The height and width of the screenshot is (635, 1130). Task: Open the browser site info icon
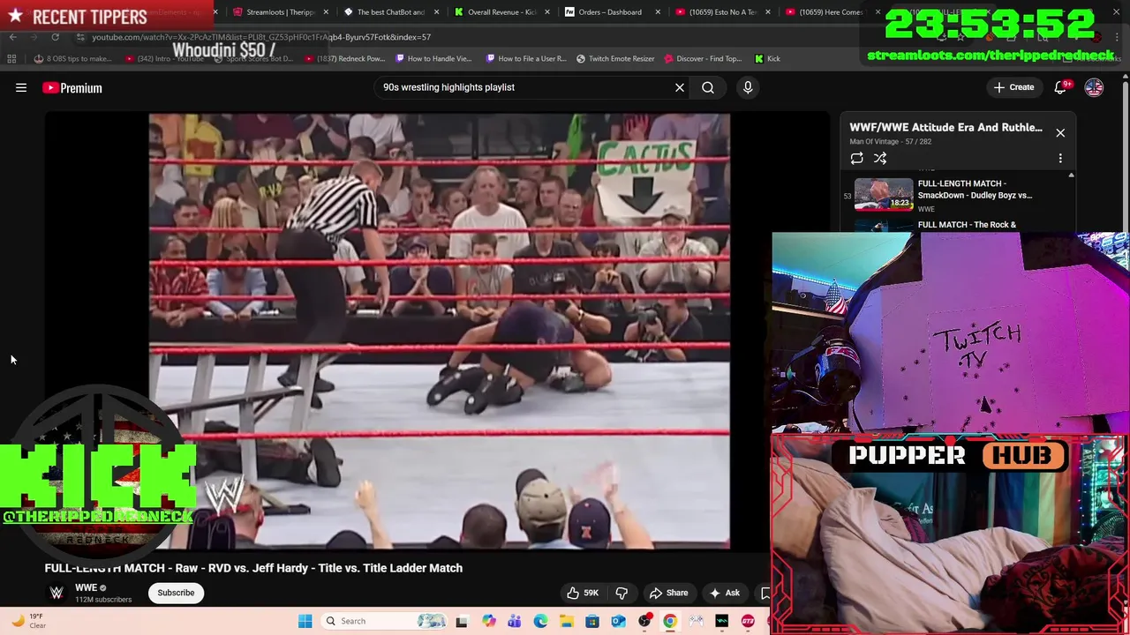[80, 37]
